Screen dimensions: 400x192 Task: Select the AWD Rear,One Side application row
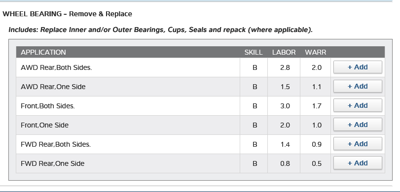pos(200,87)
